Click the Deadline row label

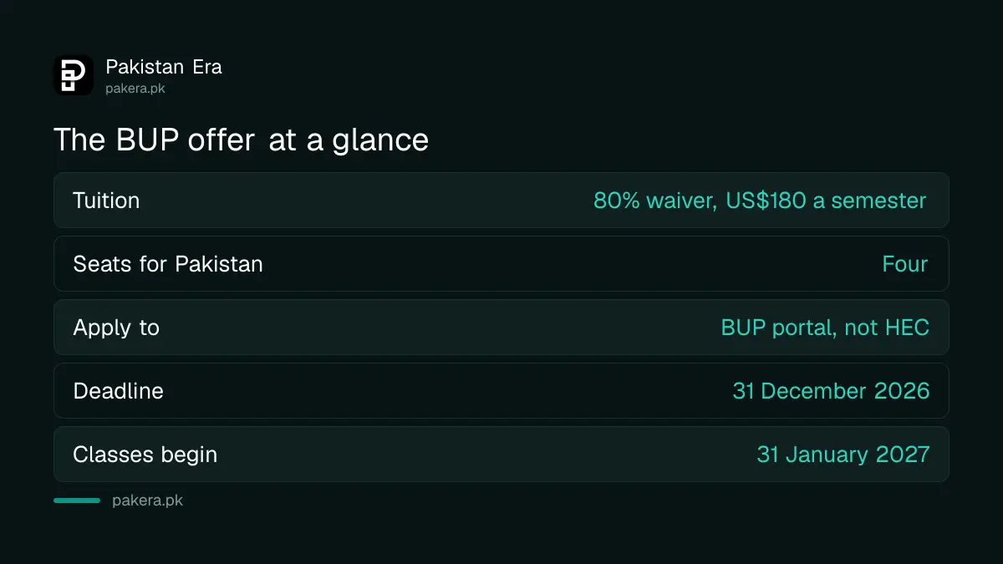pyautogui.click(x=118, y=391)
